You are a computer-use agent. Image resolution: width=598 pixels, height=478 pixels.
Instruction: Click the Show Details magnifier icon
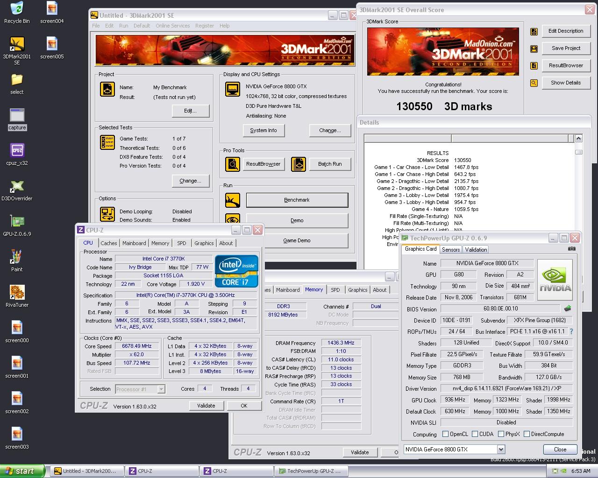534,83
